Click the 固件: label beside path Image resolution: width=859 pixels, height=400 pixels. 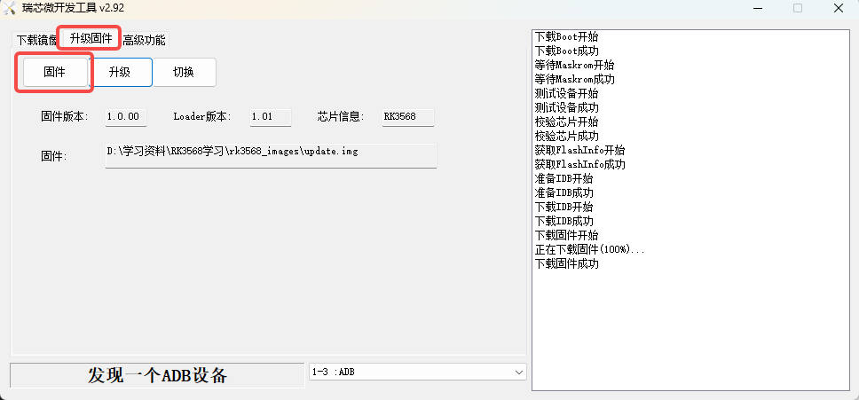coord(53,156)
